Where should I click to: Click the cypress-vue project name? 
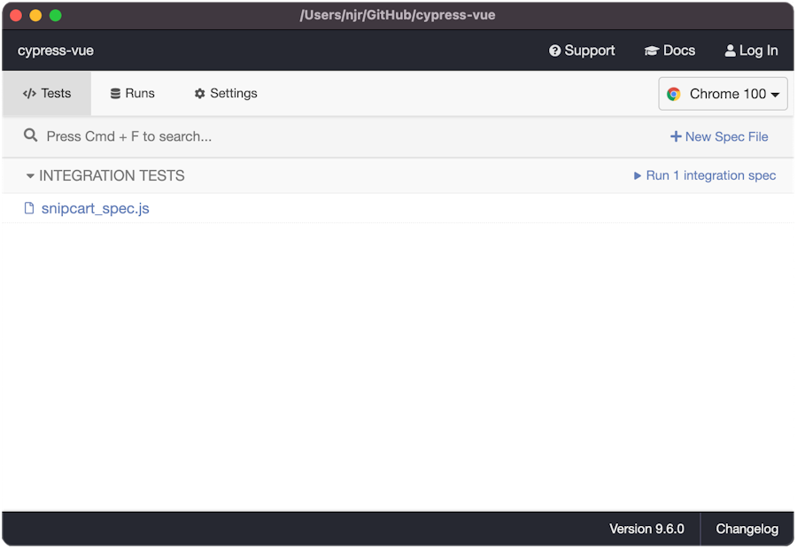pos(56,50)
